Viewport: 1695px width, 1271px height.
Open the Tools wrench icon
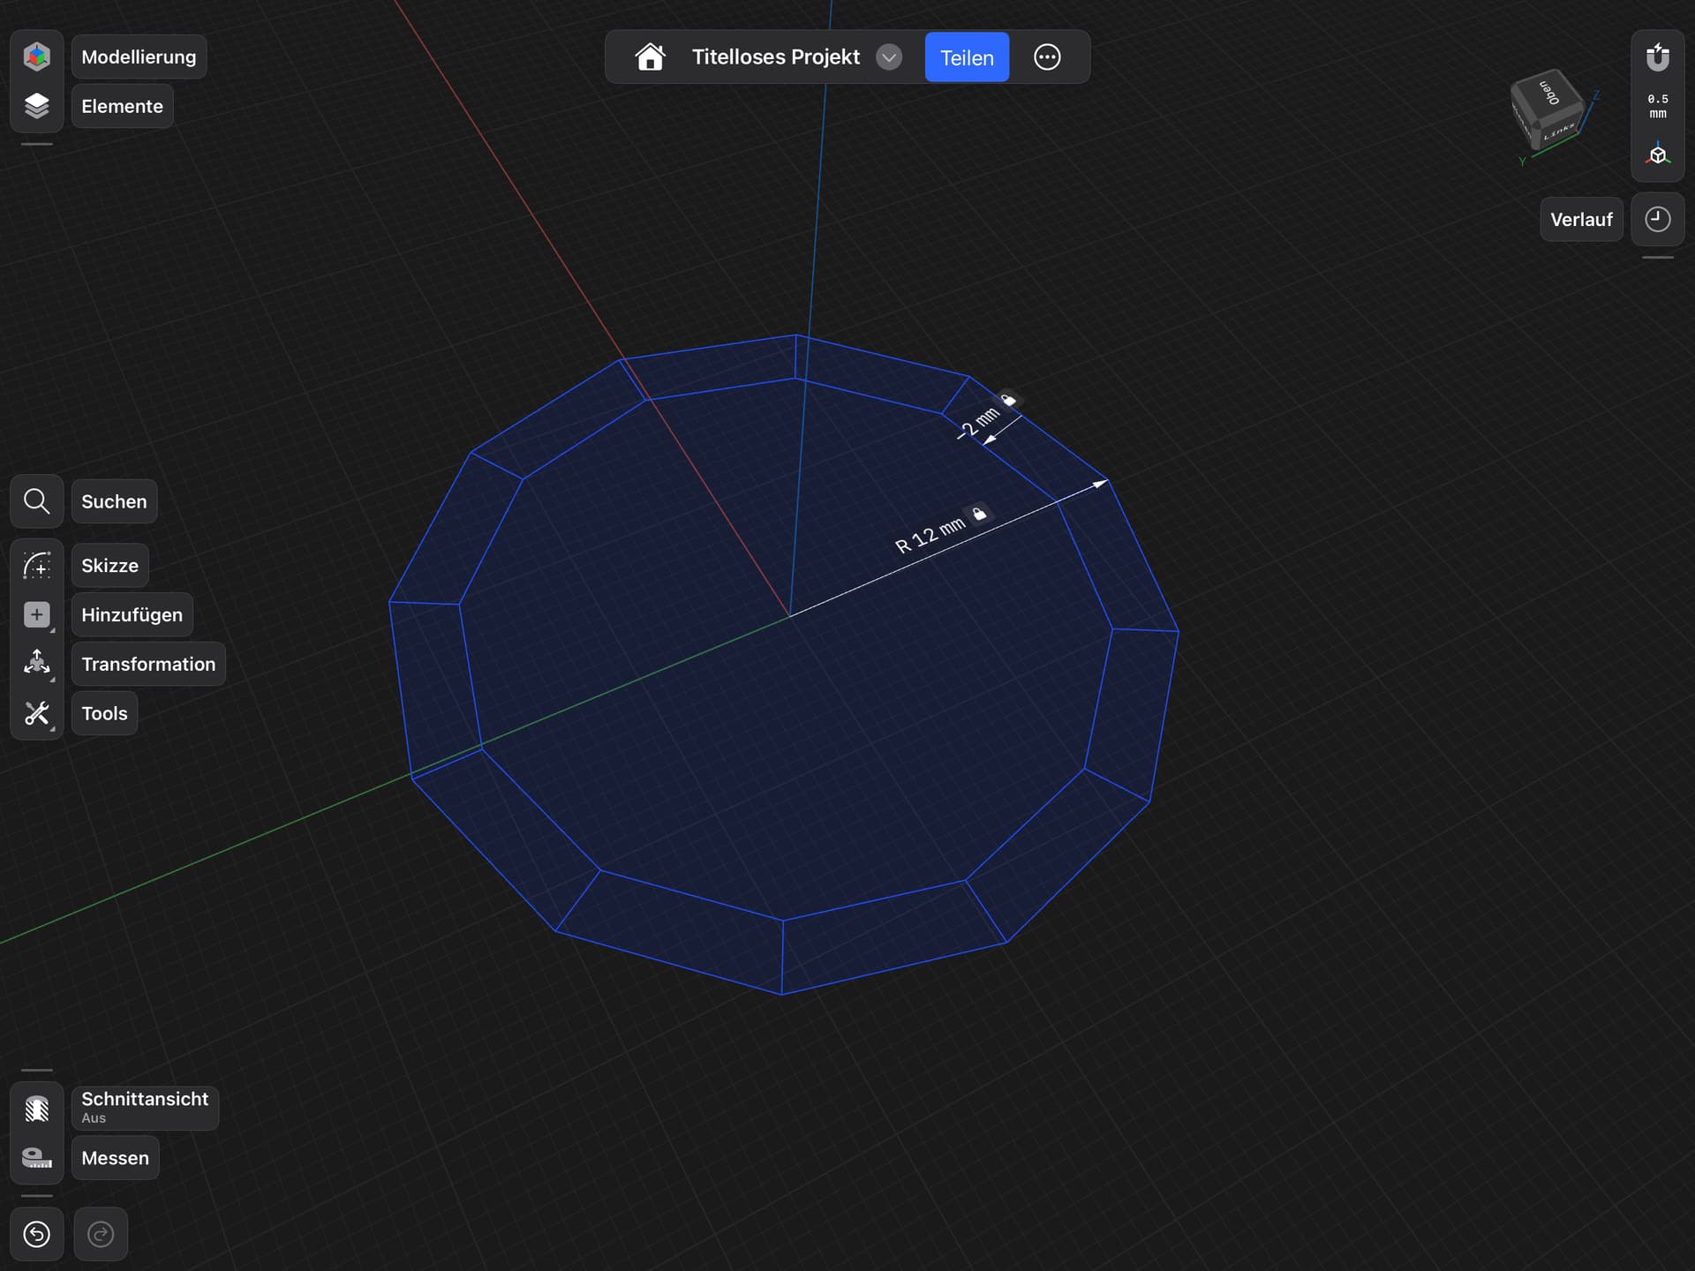pyautogui.click(x=36, y=713)
